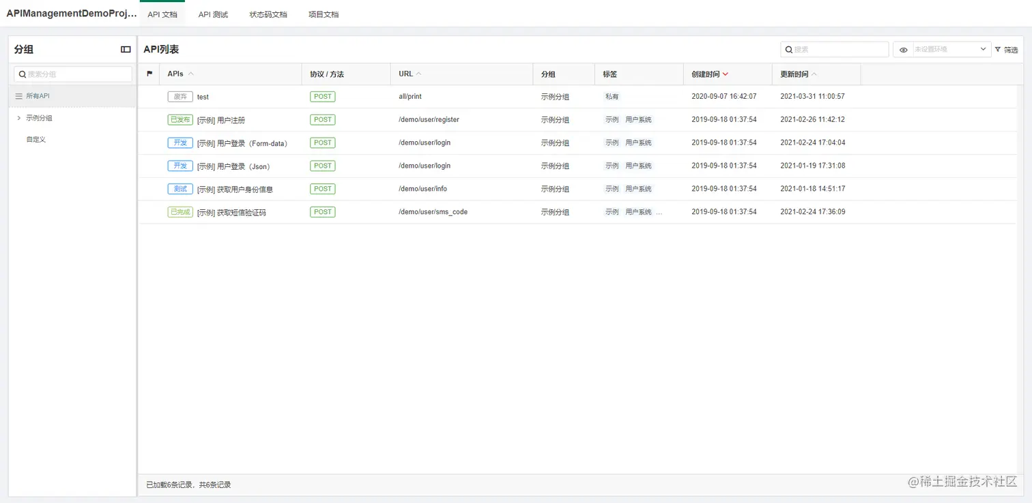Open the 状态码文档 tab
Image resolution: width=1032 pixels, height=503 pixels.
268,14
